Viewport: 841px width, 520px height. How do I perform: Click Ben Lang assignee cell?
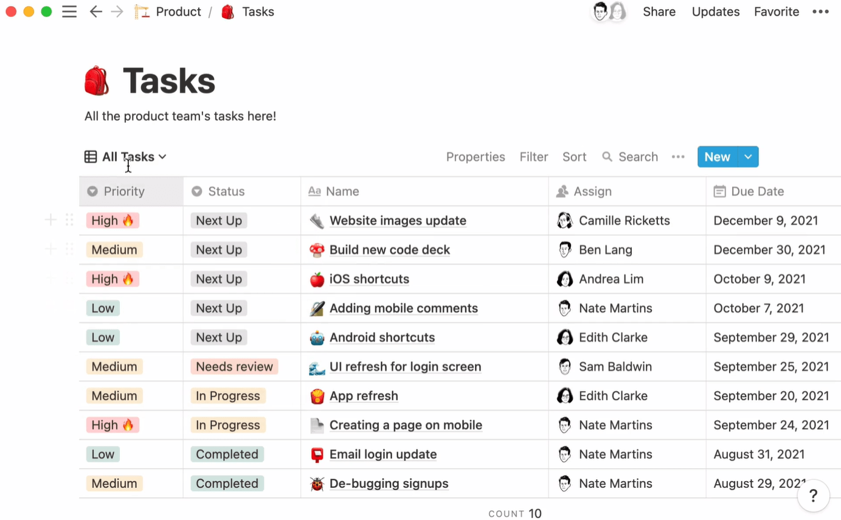pos(627,250)
